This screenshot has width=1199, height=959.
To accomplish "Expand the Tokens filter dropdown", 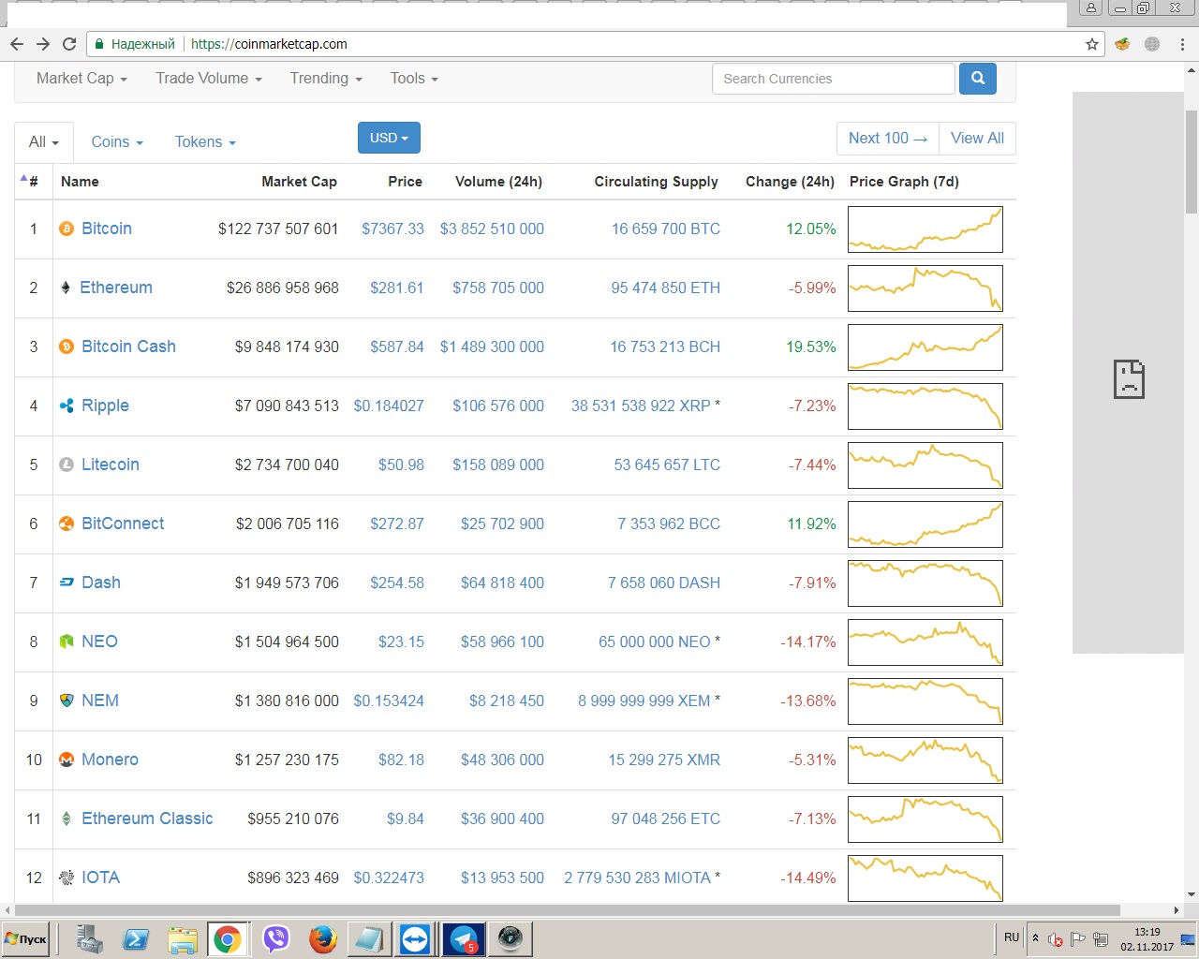I will tap(205, 142).
